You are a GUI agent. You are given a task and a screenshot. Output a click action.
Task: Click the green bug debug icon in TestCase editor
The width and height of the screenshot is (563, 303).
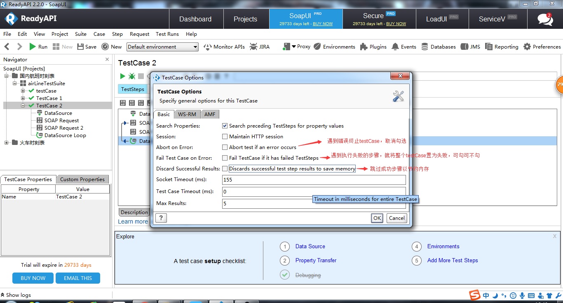[x=132, y=76]
